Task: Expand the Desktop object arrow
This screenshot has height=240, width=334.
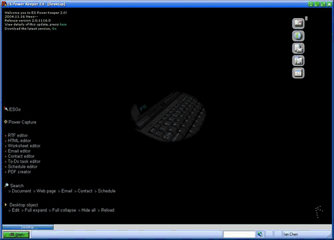Action: pos(6,205)
